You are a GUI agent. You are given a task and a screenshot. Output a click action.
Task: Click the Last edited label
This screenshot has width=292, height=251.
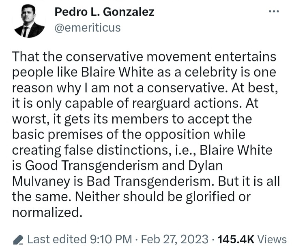(57, 239)
